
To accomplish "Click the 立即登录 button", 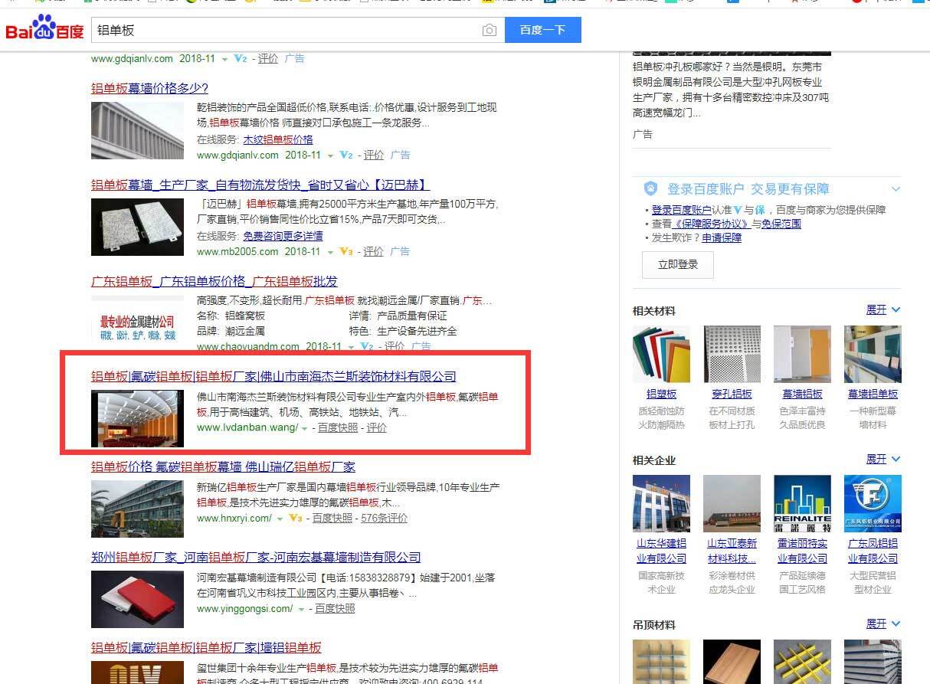I will click(x=678, y=264).
